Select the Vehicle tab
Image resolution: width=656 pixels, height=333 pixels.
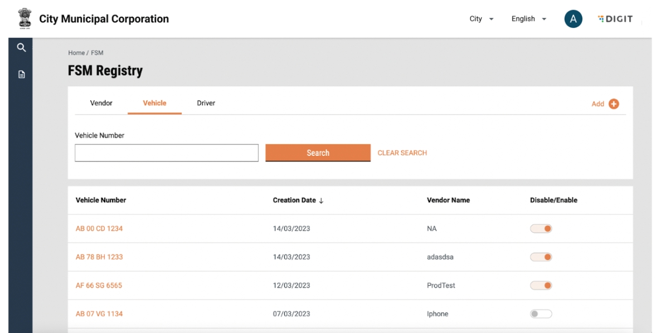pyautogui.click(x=154, y=103)
